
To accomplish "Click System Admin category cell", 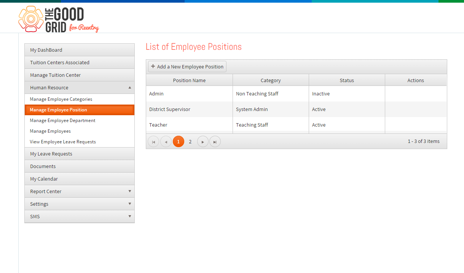I will click(271, 109).
